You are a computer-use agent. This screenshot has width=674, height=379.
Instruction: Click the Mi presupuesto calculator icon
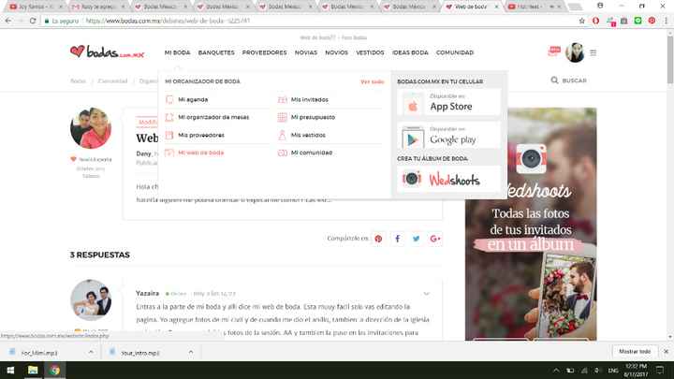(283, 117)
